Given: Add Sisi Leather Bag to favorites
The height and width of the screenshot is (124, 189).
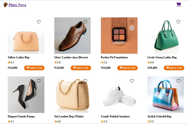Looking at the screenshot, I should tap(85, 81).
